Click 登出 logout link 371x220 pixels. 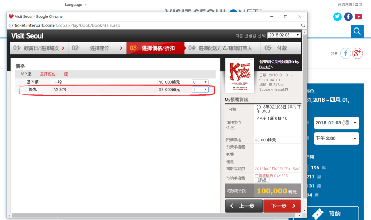tap(358, 4)
